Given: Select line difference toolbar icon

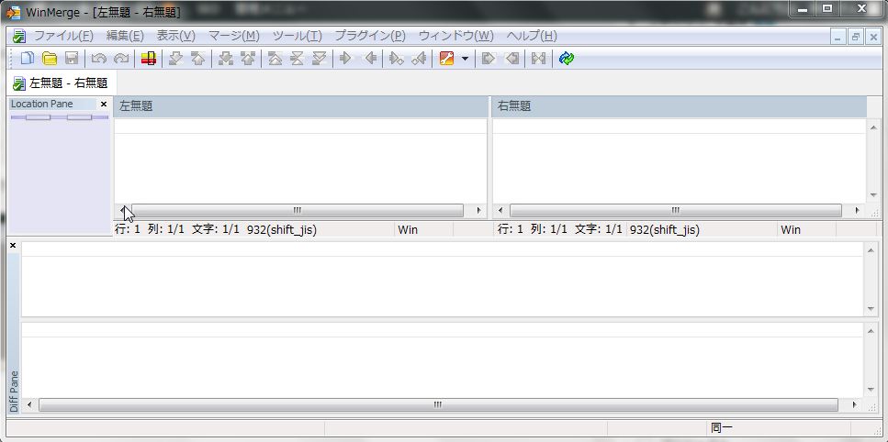Looking at the screenshot, I should (149, 58).
